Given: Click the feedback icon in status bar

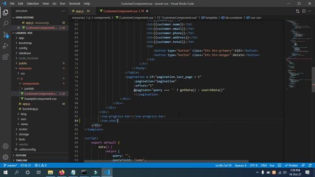Looking at the screenshot, I should click(x=303, y=165).
